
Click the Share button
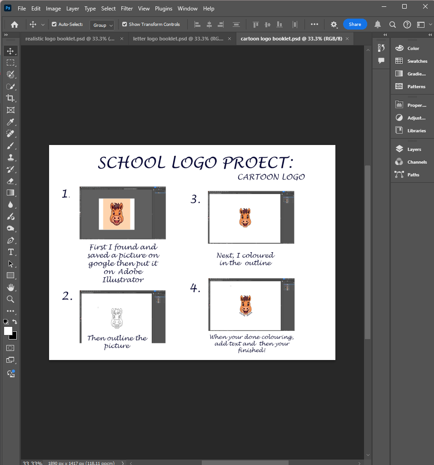[x=355, y=25]
